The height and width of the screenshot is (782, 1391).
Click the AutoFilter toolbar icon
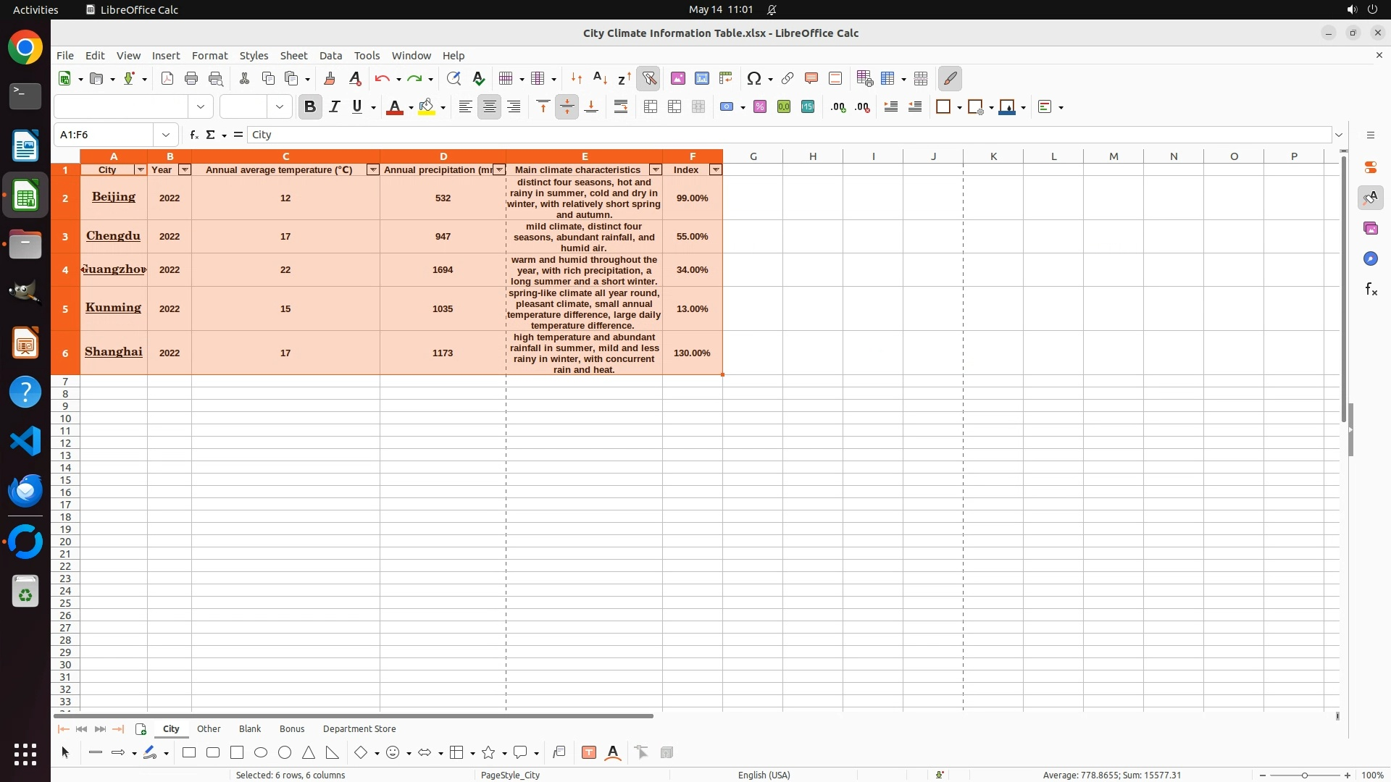point(649,78)
